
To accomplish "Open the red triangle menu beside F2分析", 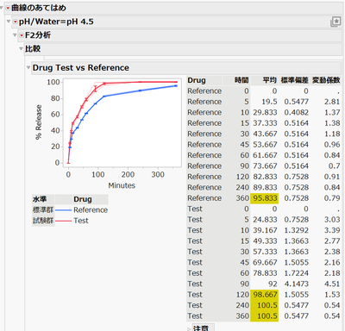I will click(x=22, y=35).
